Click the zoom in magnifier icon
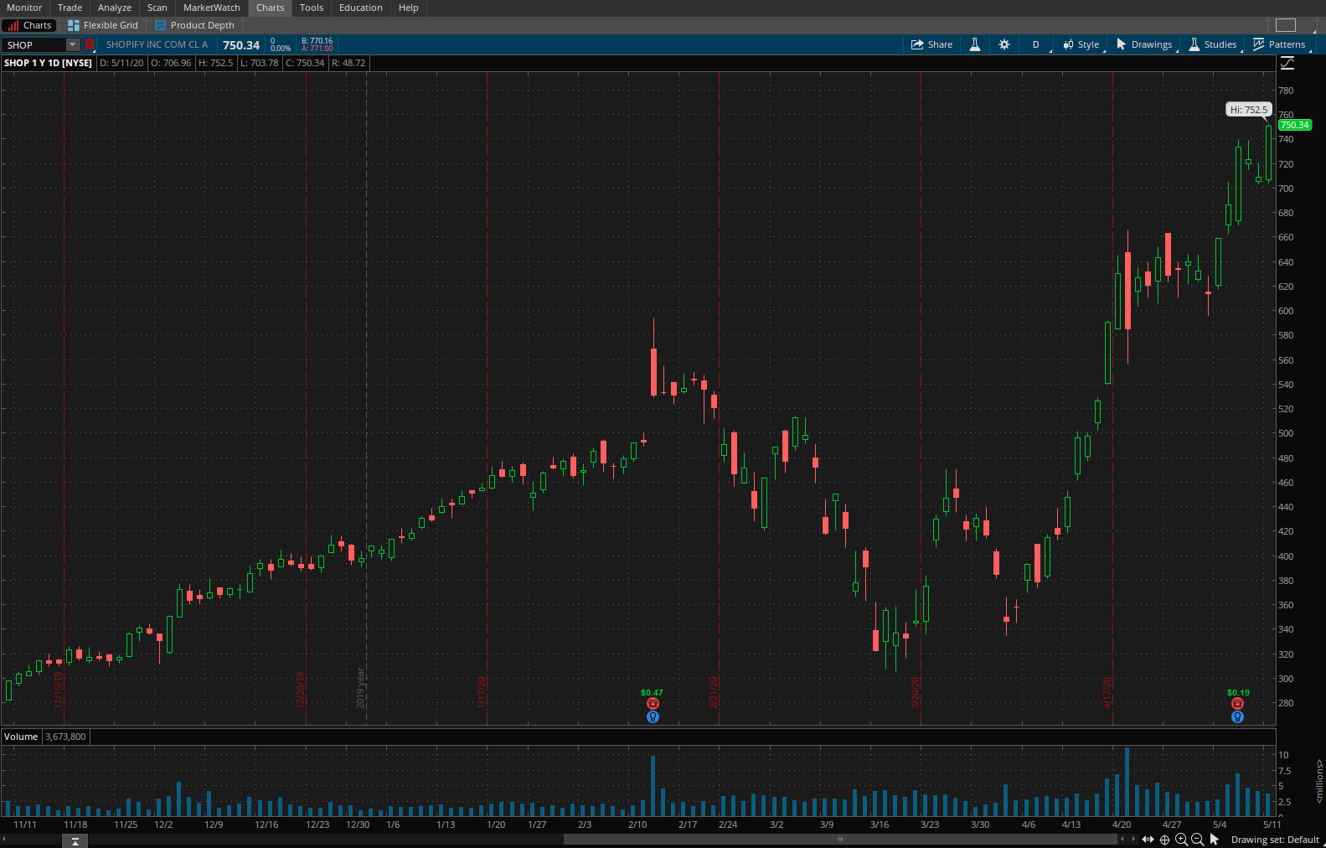 point(1181,840)
